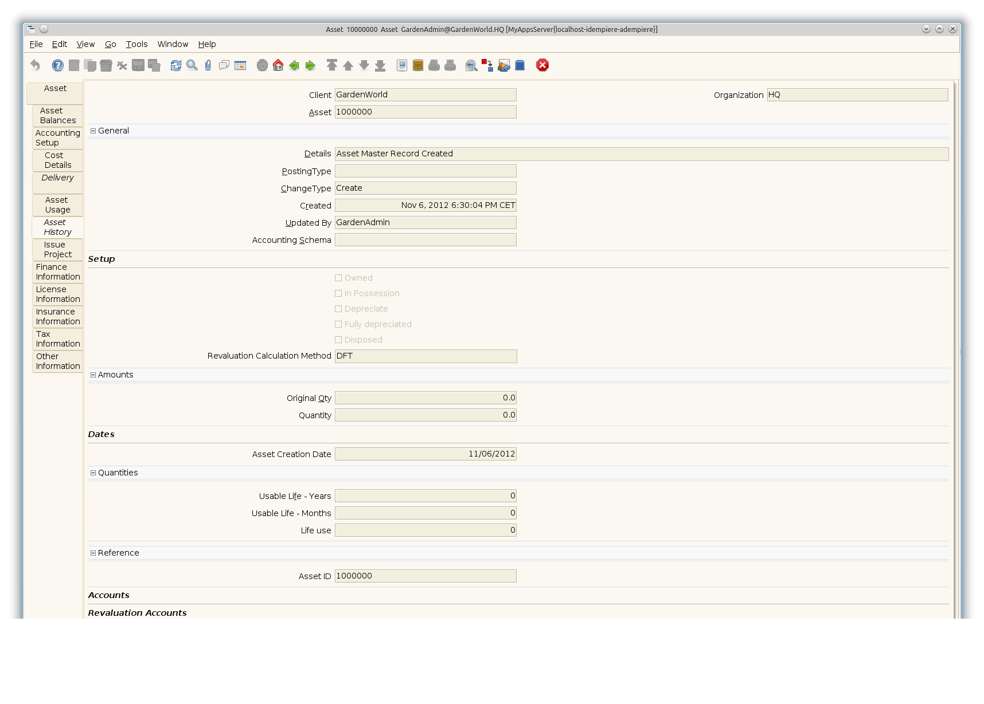Go to the menu via Home icon
Viewport: 984px width, 704px height.
278,65
